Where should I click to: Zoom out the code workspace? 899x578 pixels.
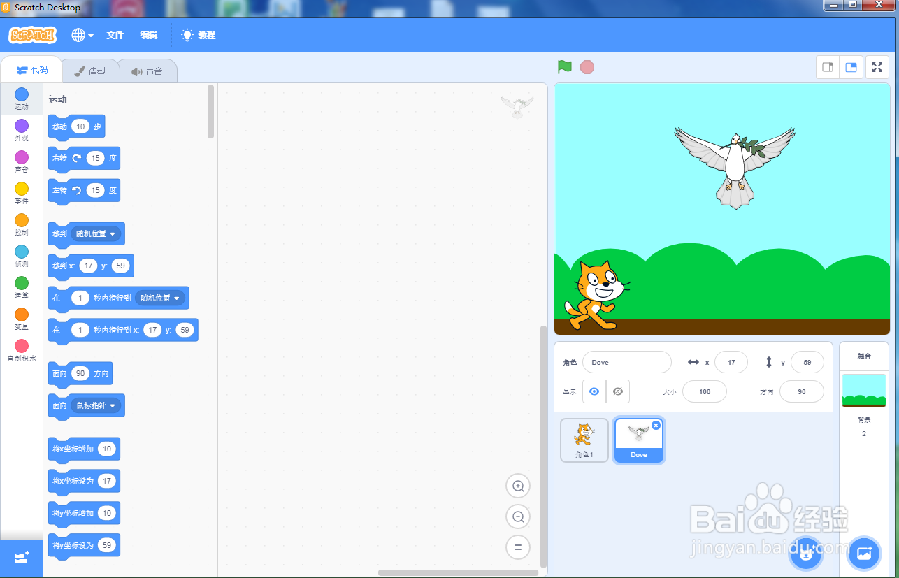[518, 516]
